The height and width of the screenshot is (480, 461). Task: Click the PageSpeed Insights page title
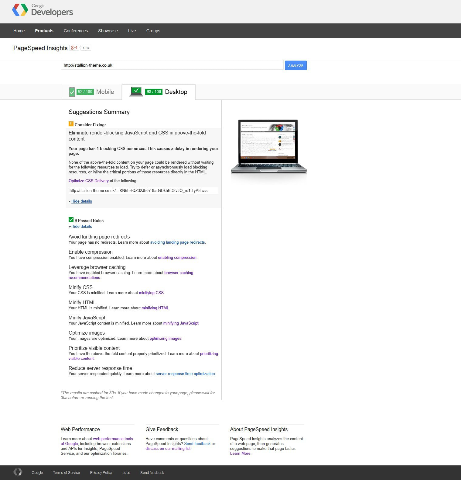(40, 48)
